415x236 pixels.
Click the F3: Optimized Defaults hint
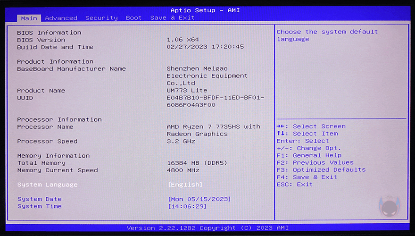321,169
